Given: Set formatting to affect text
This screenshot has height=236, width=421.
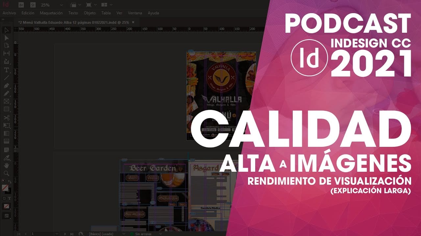Looking at the screenshot, I should pos(9,198).
